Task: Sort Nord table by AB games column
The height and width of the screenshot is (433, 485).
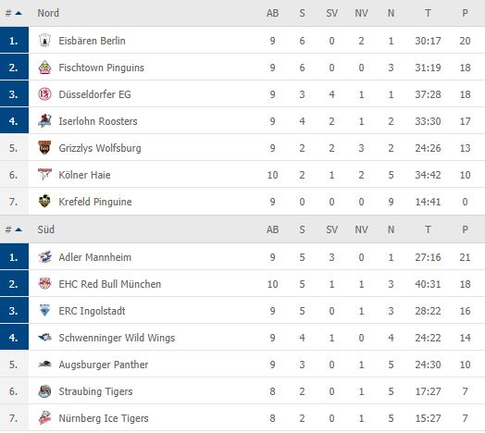Action: pos(272,13)
